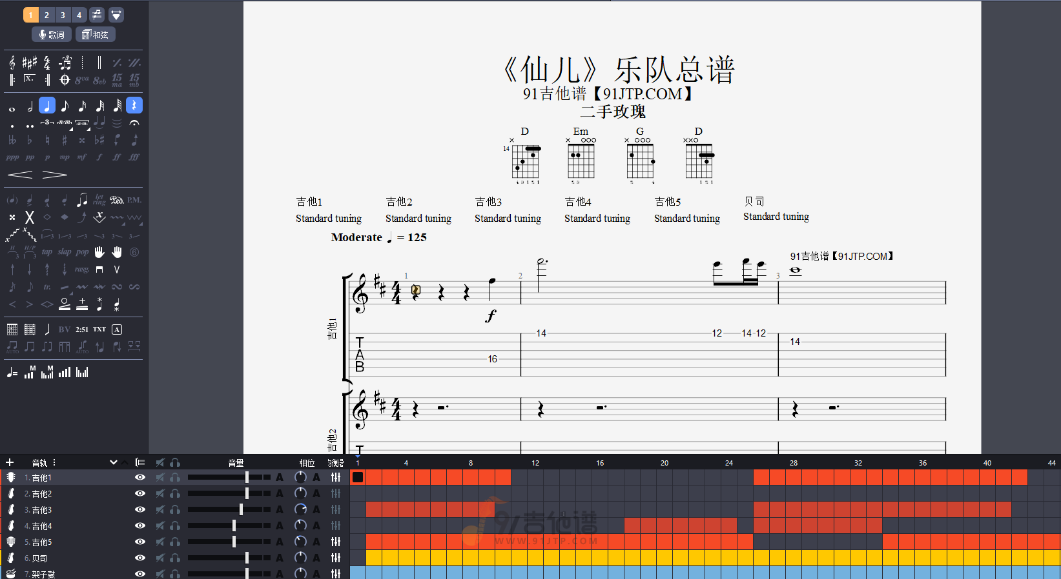Open the design mode triangle icon
This screenshot has height=579, width=1061.
pyautogui.click(x=116, y=15)
